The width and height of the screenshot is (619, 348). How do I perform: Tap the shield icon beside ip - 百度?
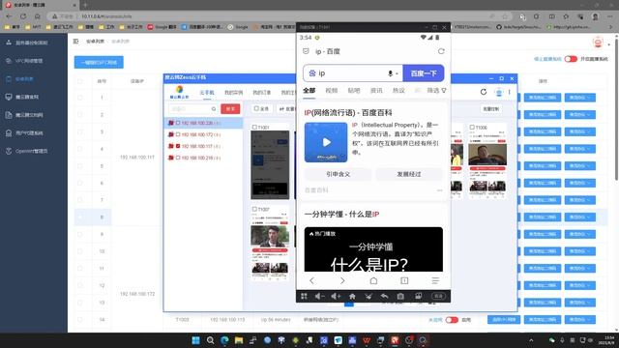point(306,51)
